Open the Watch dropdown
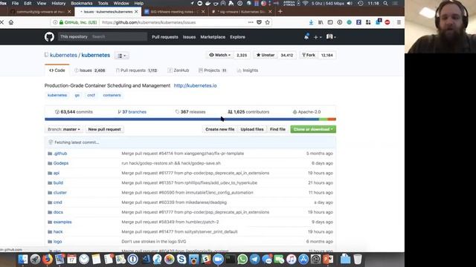 [220, 55]
